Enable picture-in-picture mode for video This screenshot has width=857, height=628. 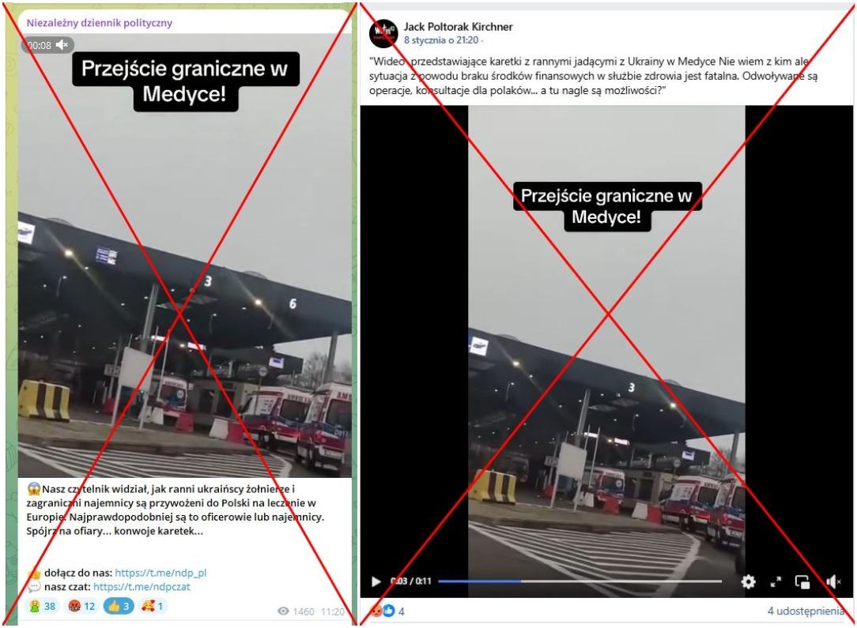click(x=802, y=582)
